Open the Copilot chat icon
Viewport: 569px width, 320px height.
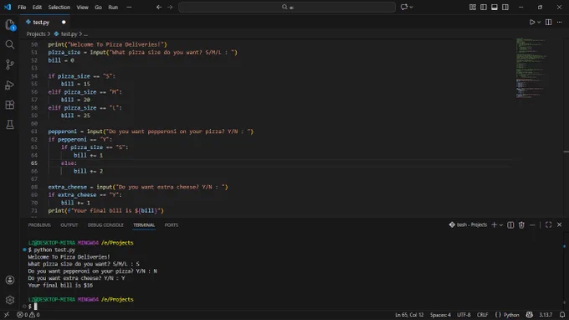404,7
